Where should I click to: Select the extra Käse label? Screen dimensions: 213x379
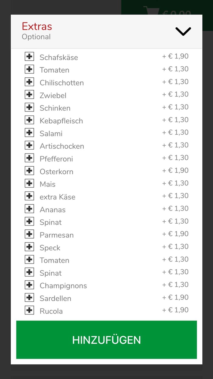pyautogui.click(x=57, y=197)
